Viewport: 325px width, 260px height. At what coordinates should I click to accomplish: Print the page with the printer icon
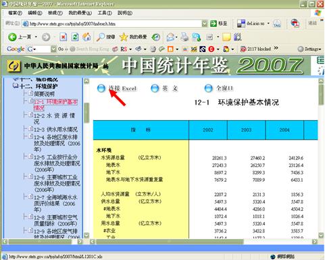coord(184,37)
